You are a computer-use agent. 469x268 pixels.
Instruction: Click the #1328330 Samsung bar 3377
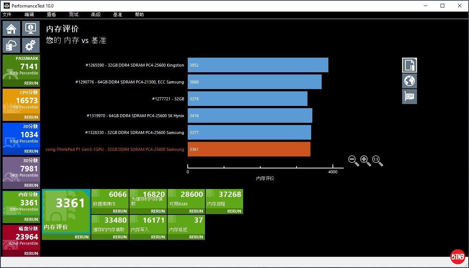[x=249, y=133]
